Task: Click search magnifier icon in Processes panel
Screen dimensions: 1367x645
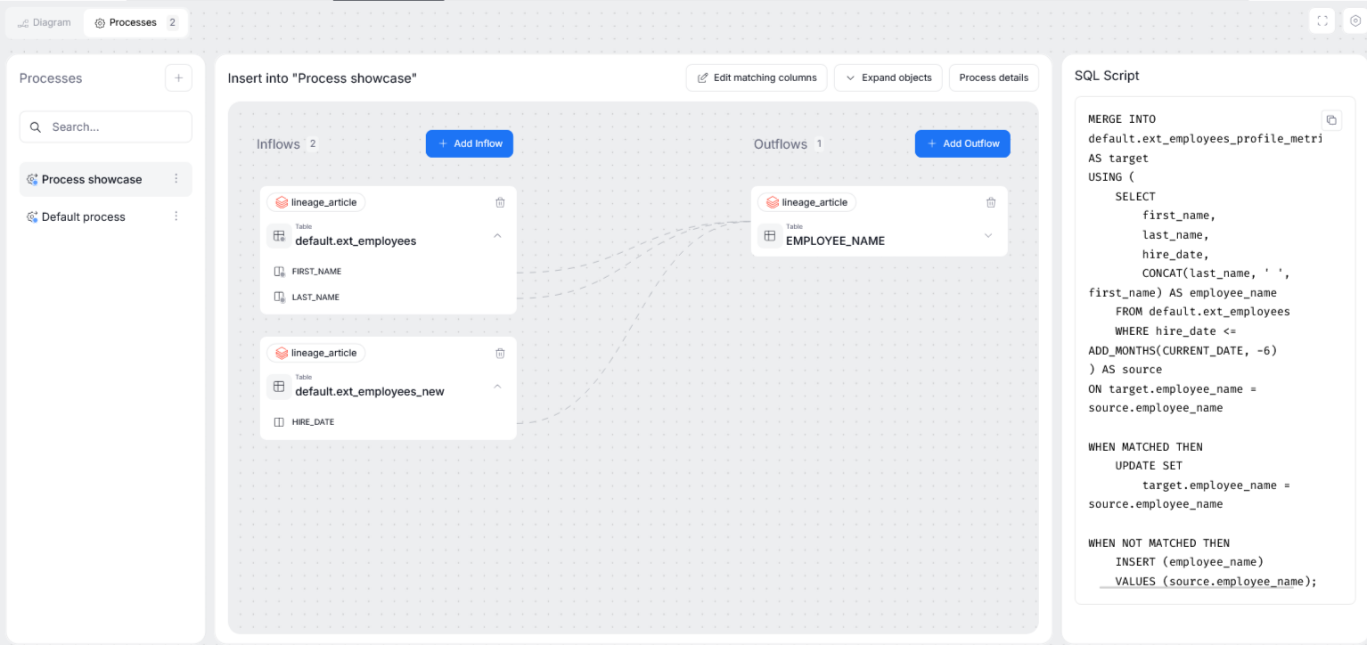Action: click(x=36, y=127)
